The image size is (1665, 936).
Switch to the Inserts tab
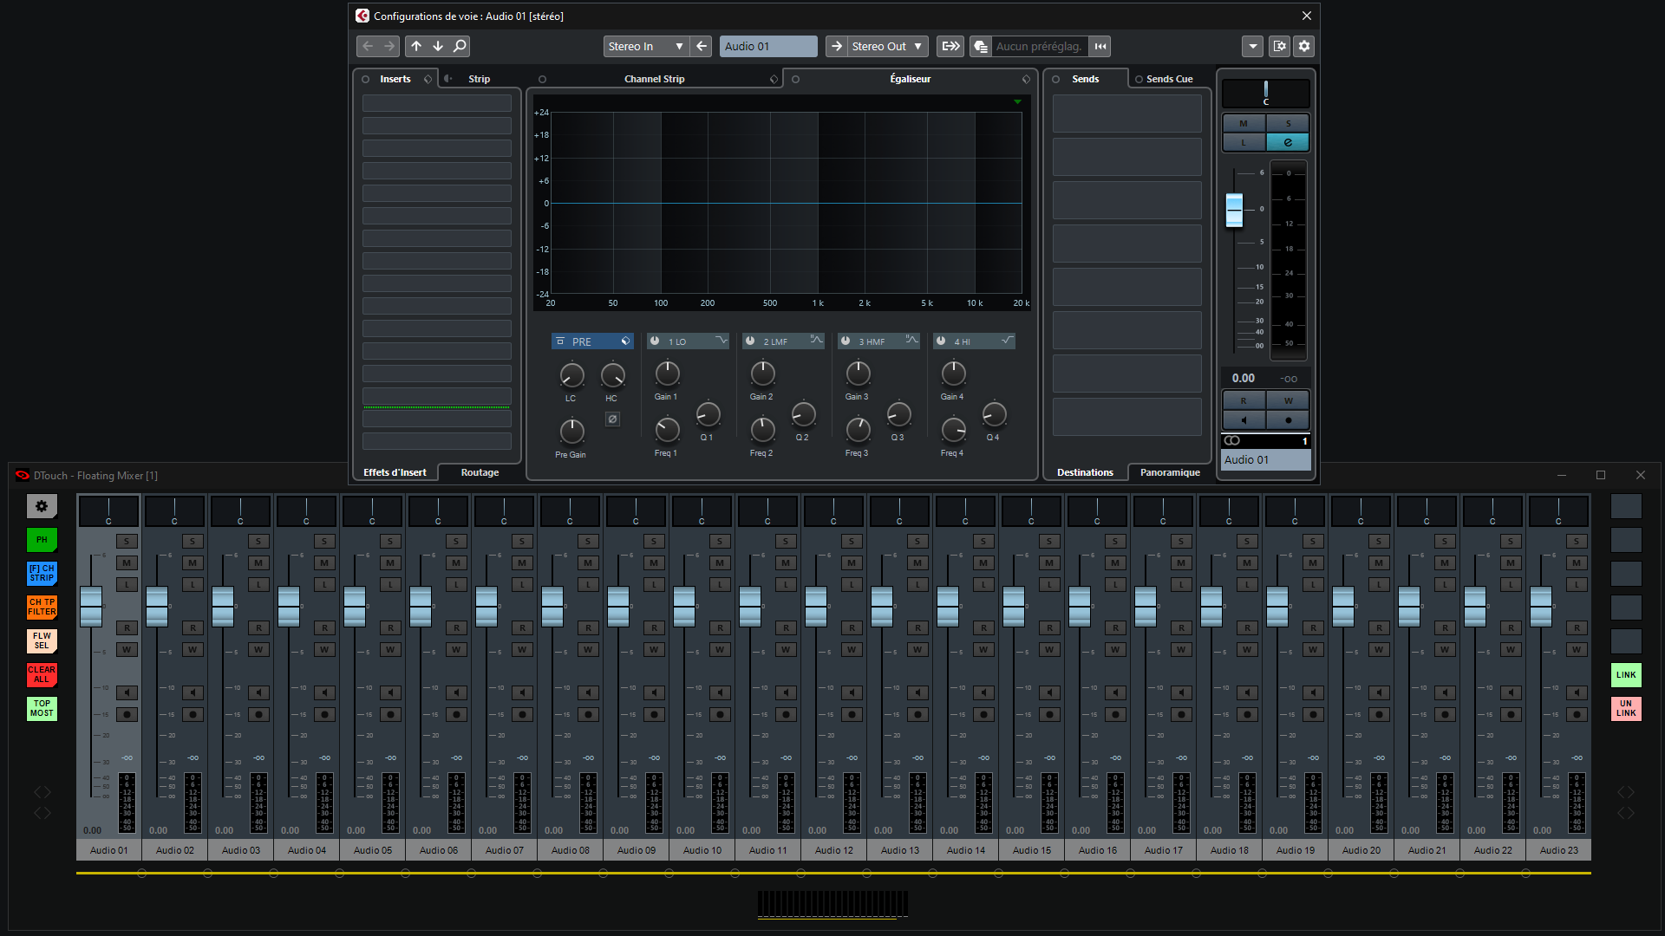pyautogui.click(x=395, y=79)
